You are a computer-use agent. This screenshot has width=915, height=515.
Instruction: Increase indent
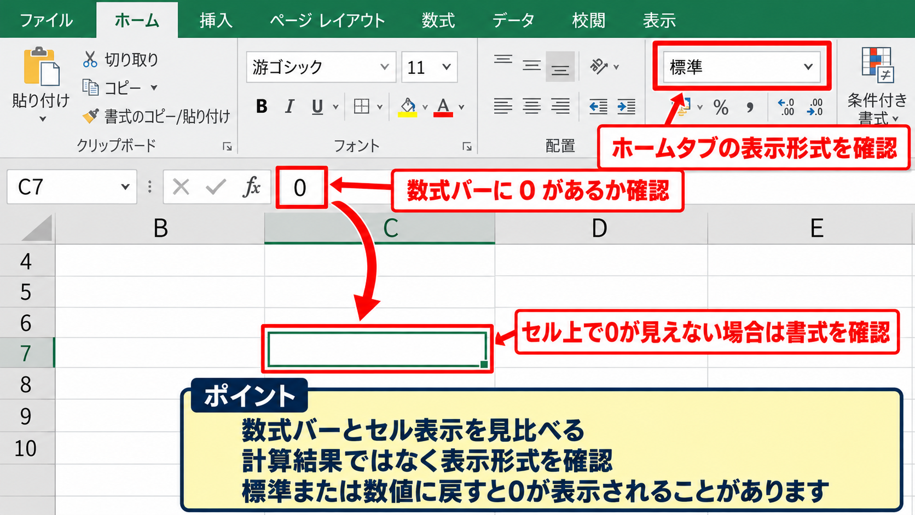click(x=626, y=106)
